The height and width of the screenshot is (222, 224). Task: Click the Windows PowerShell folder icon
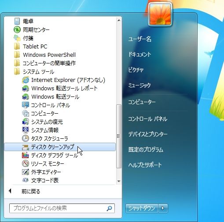point(17,55)
